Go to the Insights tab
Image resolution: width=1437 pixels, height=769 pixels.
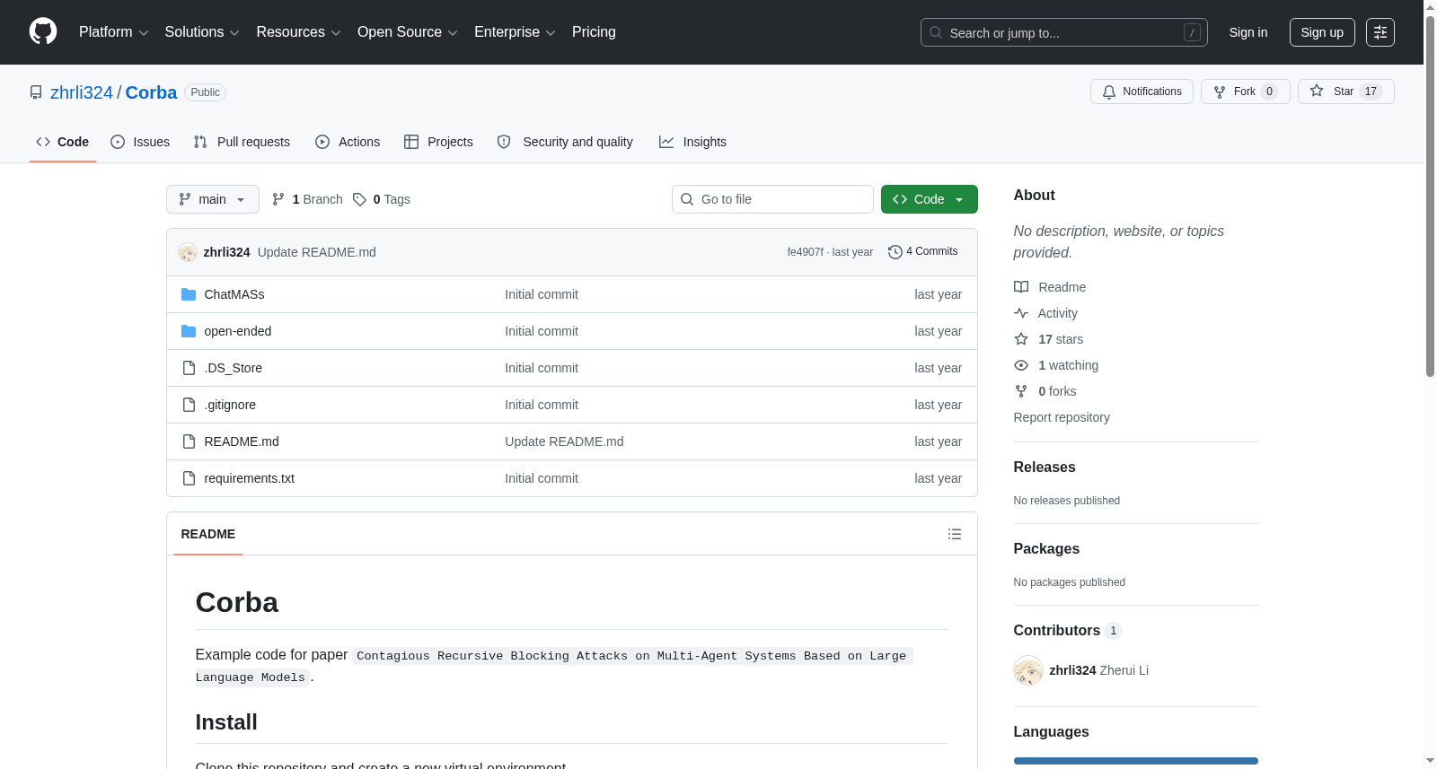click(x=692, y=142)
